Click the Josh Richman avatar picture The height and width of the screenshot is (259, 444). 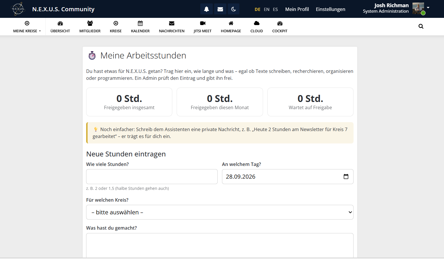pyautogui.click(x=418, y=8)
